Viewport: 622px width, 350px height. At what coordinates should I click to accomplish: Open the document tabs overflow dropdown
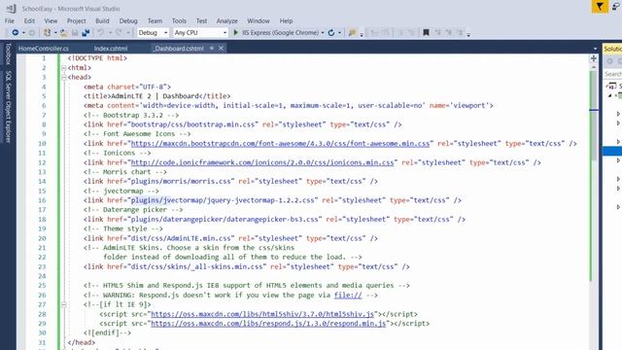click(x=595, y=49)
